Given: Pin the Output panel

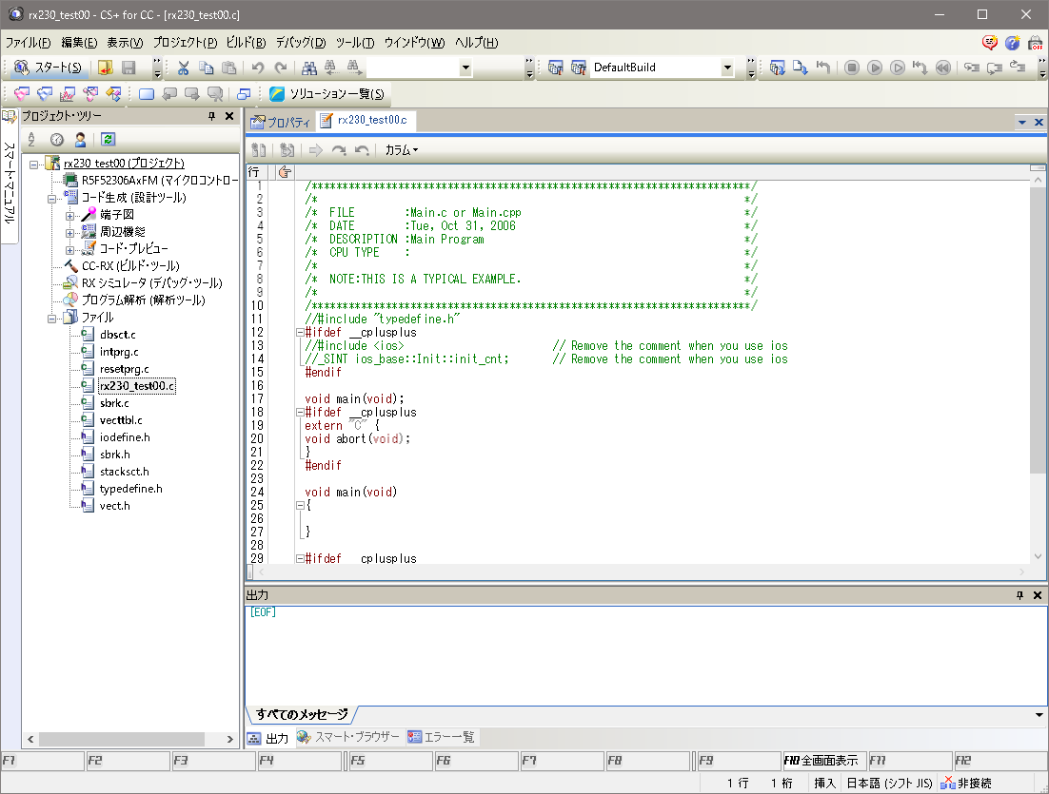Looking at the screenshot, I should (x=1019, y=594).
